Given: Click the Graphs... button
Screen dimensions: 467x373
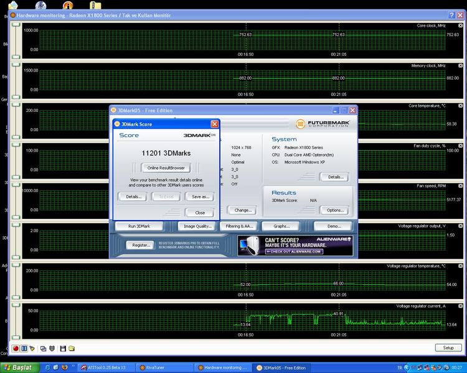Looking at the screenshot, I should 281,226.
